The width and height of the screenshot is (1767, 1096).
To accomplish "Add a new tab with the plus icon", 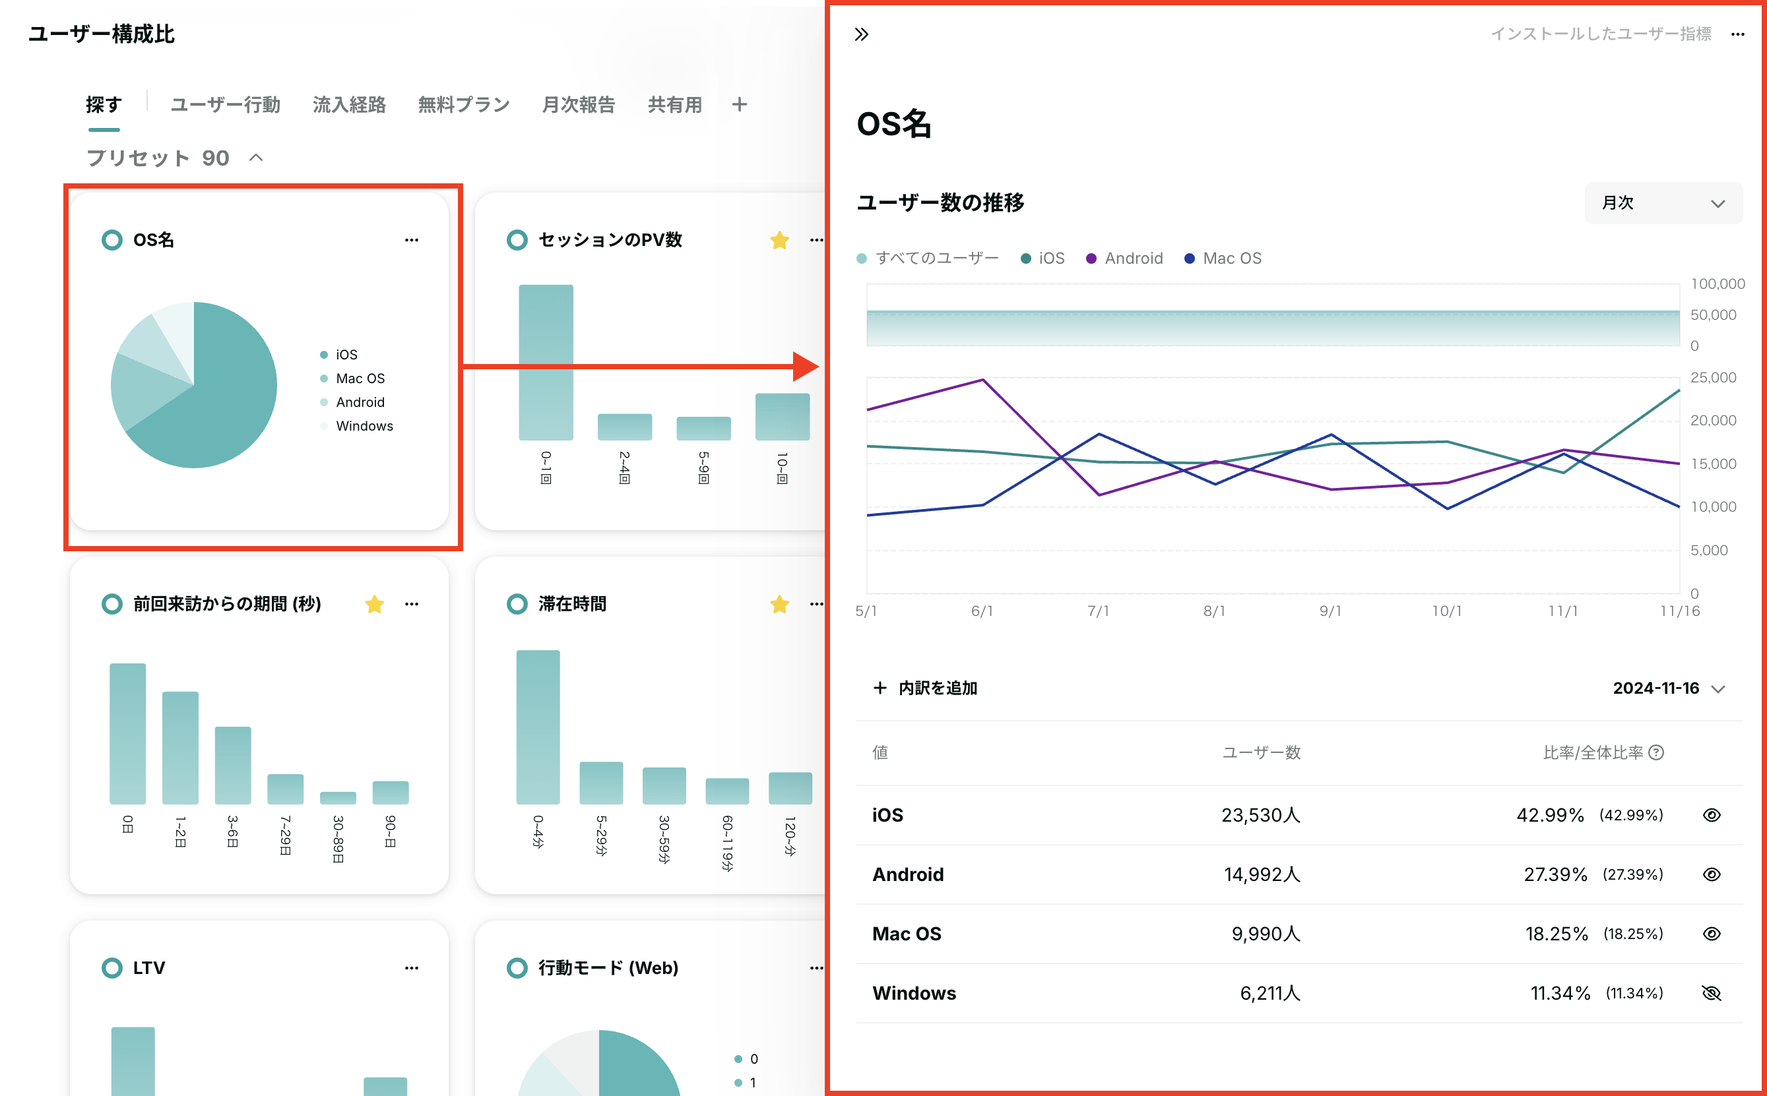I will pos(739,104).
